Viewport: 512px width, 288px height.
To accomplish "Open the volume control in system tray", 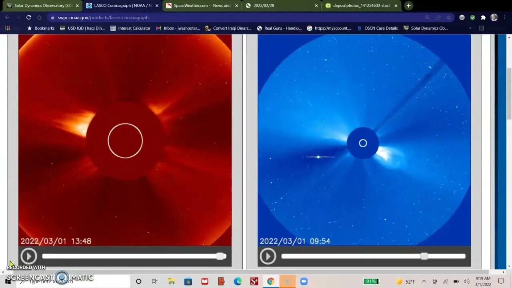I will coord(466,282).
